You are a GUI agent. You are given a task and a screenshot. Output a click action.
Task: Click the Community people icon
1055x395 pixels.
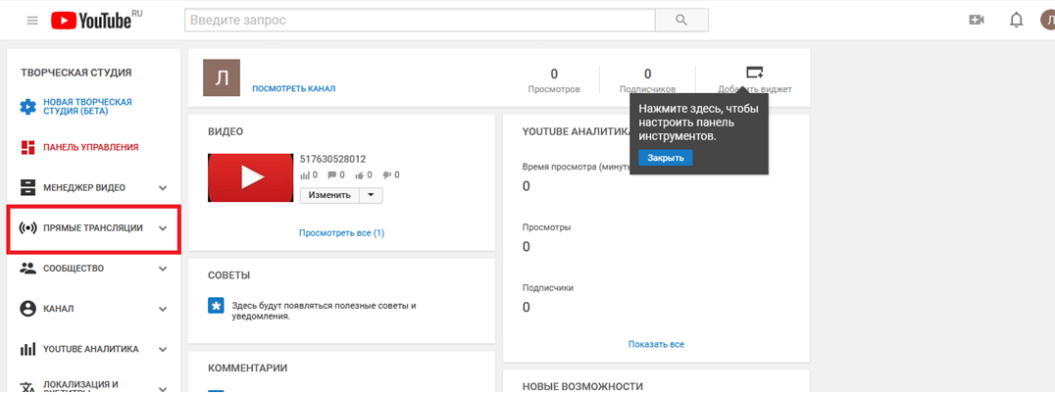[27, 269]
